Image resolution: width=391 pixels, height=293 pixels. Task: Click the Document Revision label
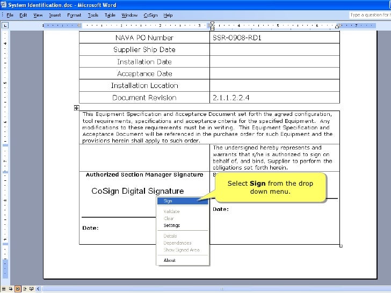tap(144, 98)
